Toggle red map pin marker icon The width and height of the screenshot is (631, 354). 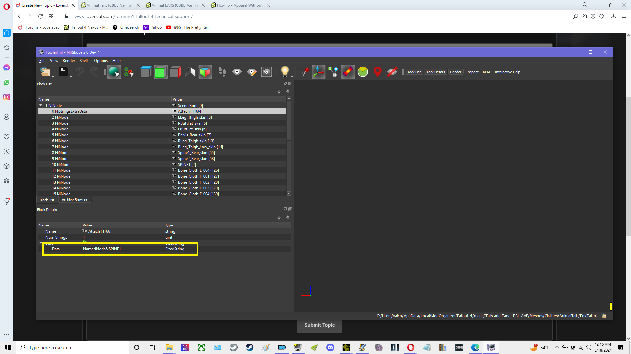(x=378, y=72)
